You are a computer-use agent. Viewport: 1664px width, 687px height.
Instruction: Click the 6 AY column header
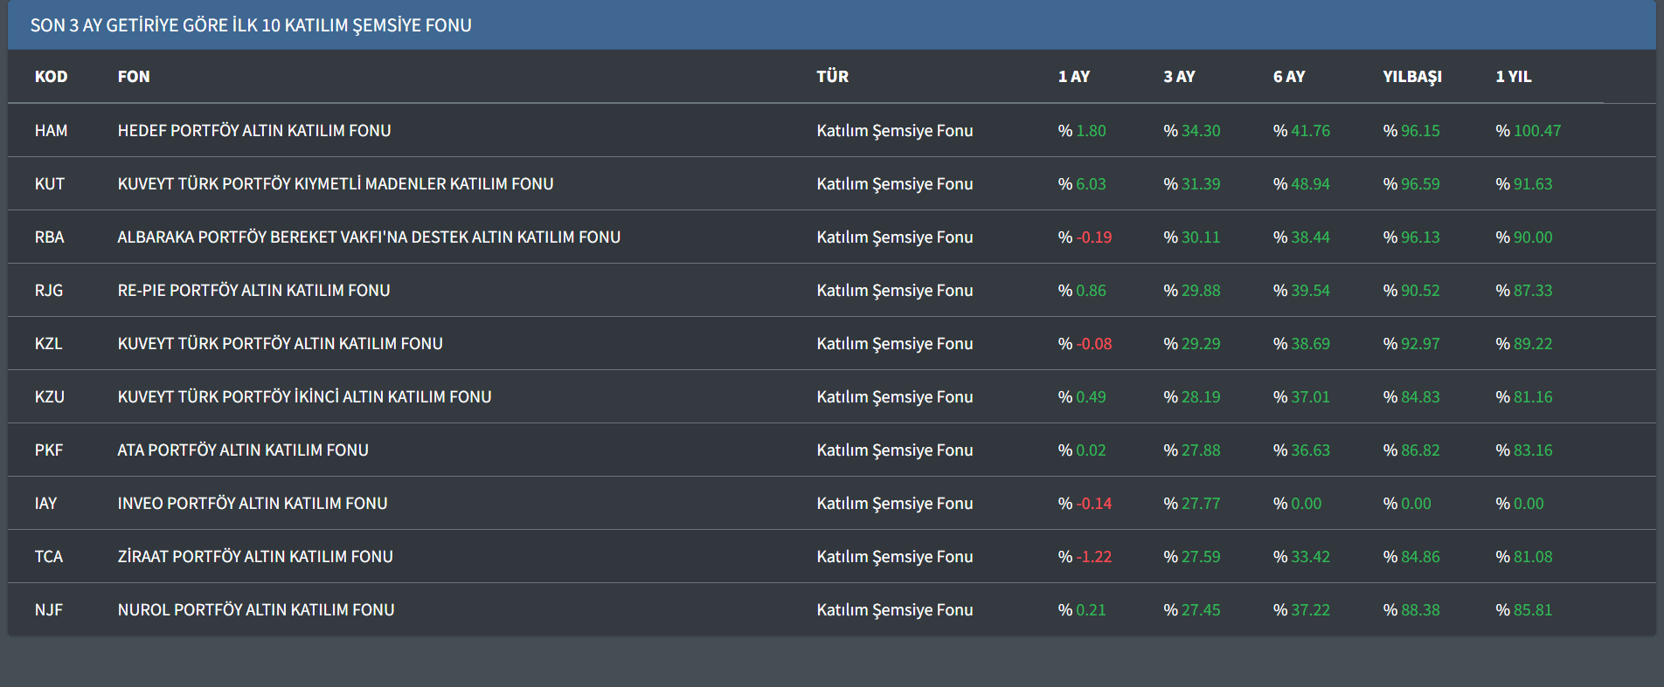(x=1288, y=77)
